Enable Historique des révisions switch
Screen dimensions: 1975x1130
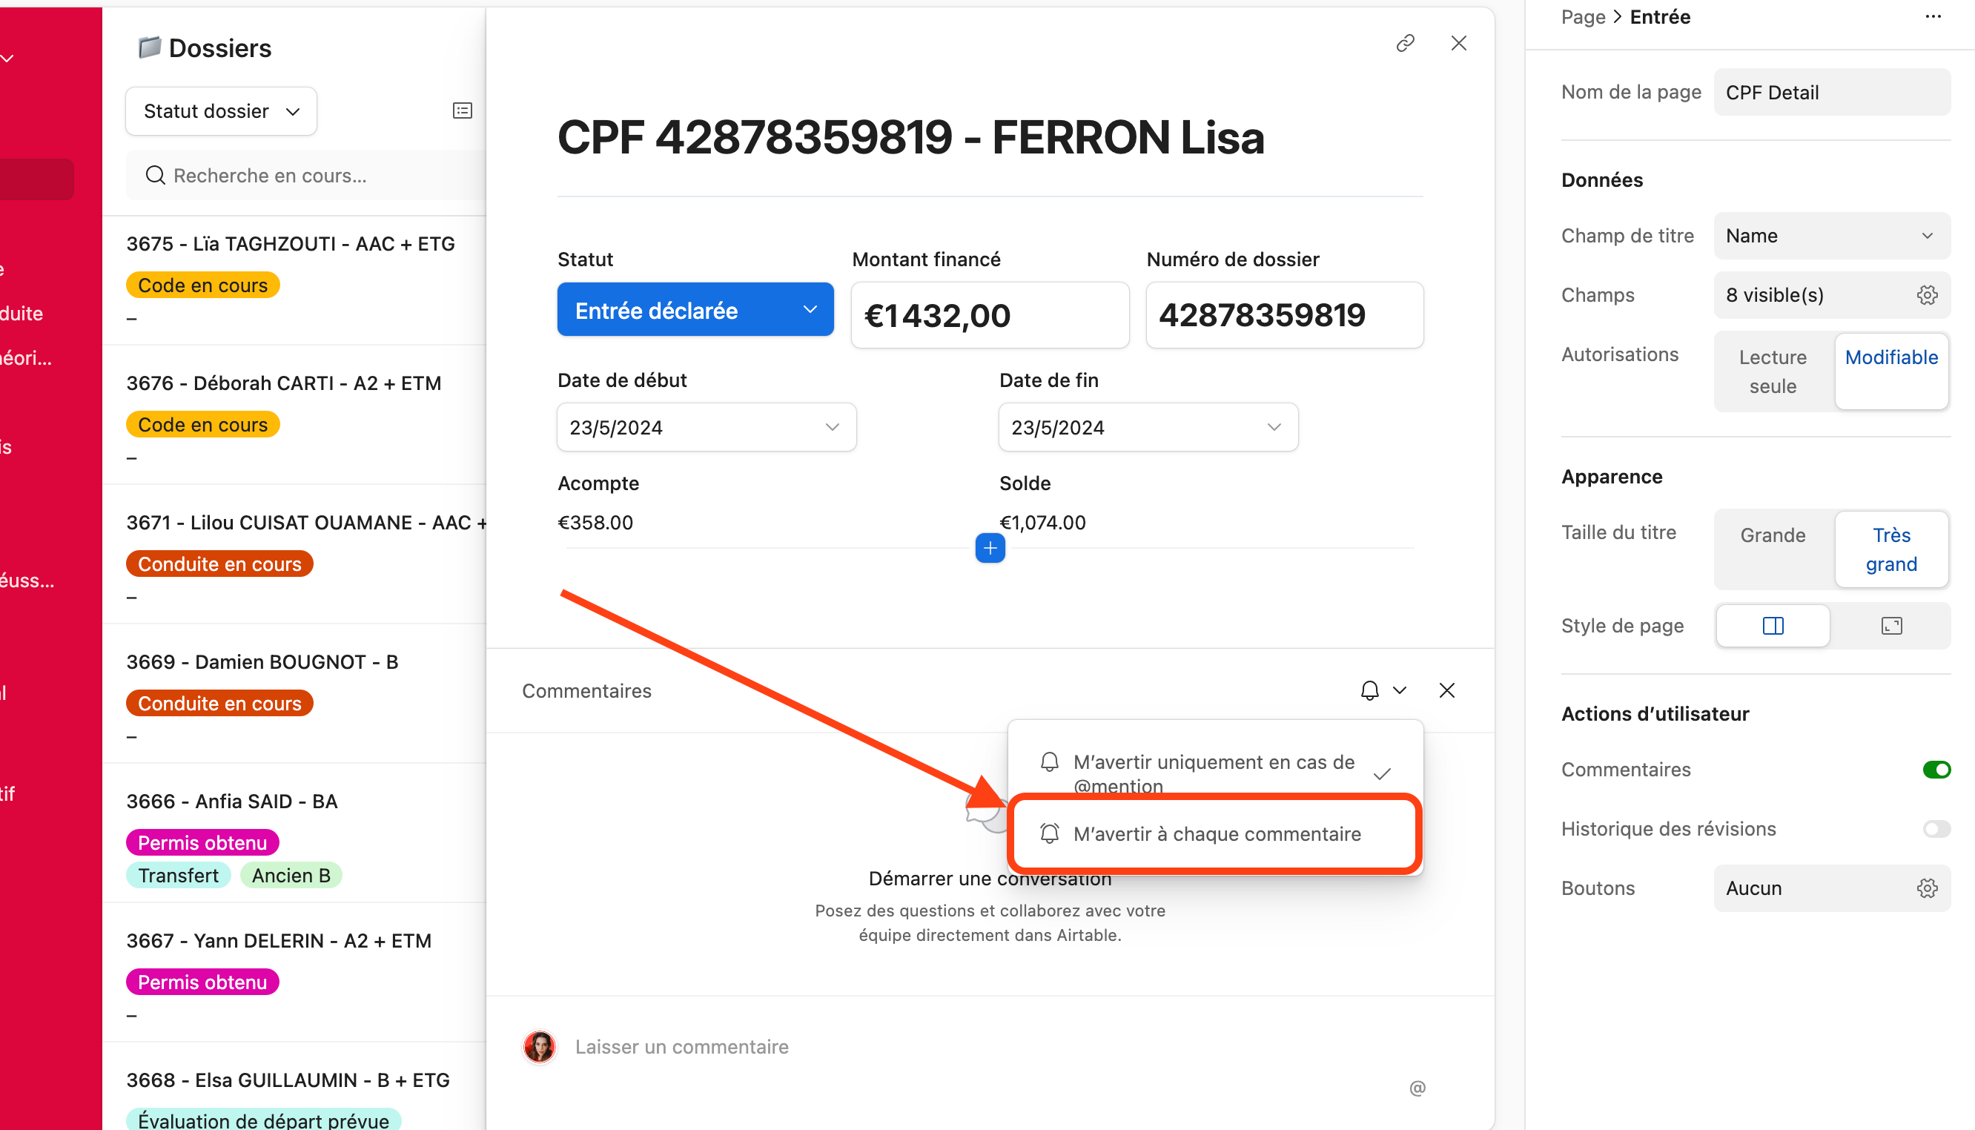(x=1936, y=829)
